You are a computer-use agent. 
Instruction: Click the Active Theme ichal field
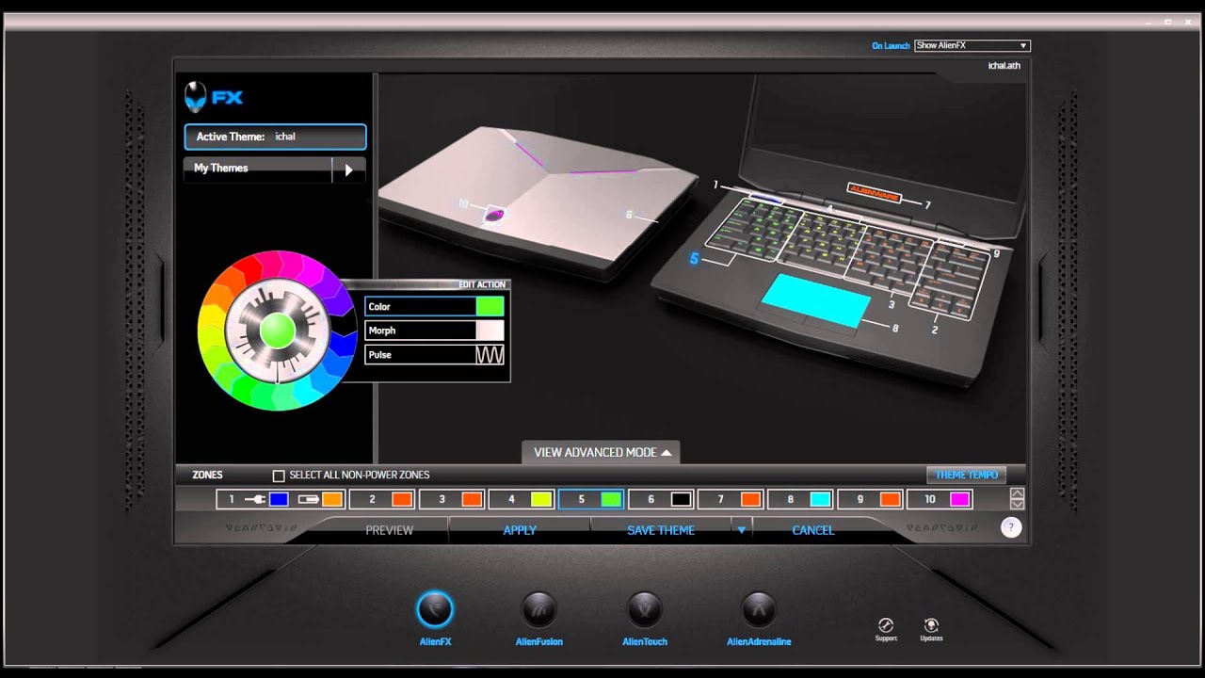(x=275, y=137)
